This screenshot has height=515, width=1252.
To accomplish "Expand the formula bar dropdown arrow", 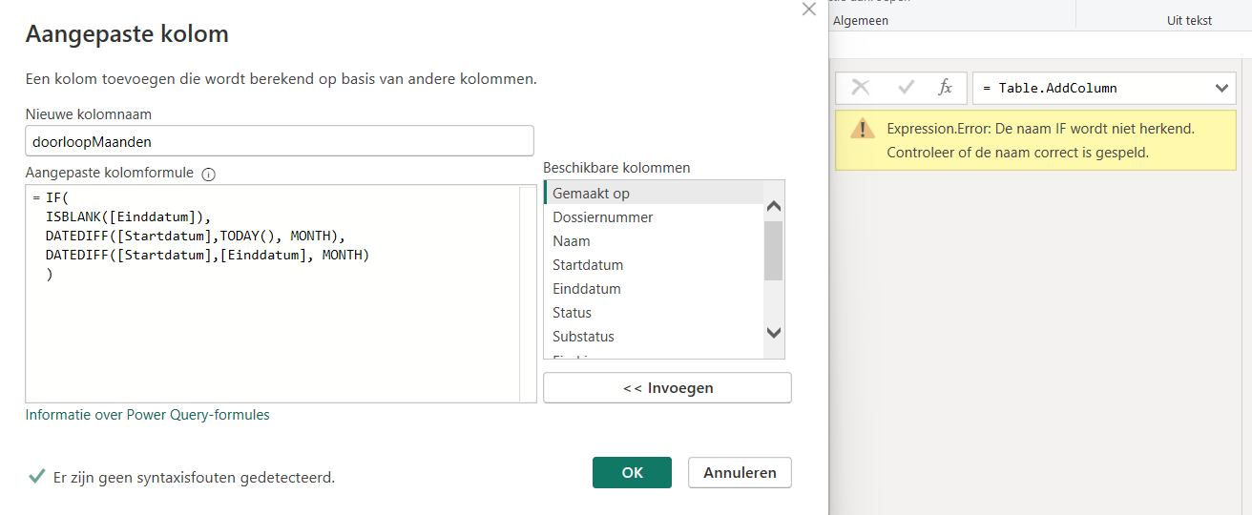I will tap(1222, 88).
